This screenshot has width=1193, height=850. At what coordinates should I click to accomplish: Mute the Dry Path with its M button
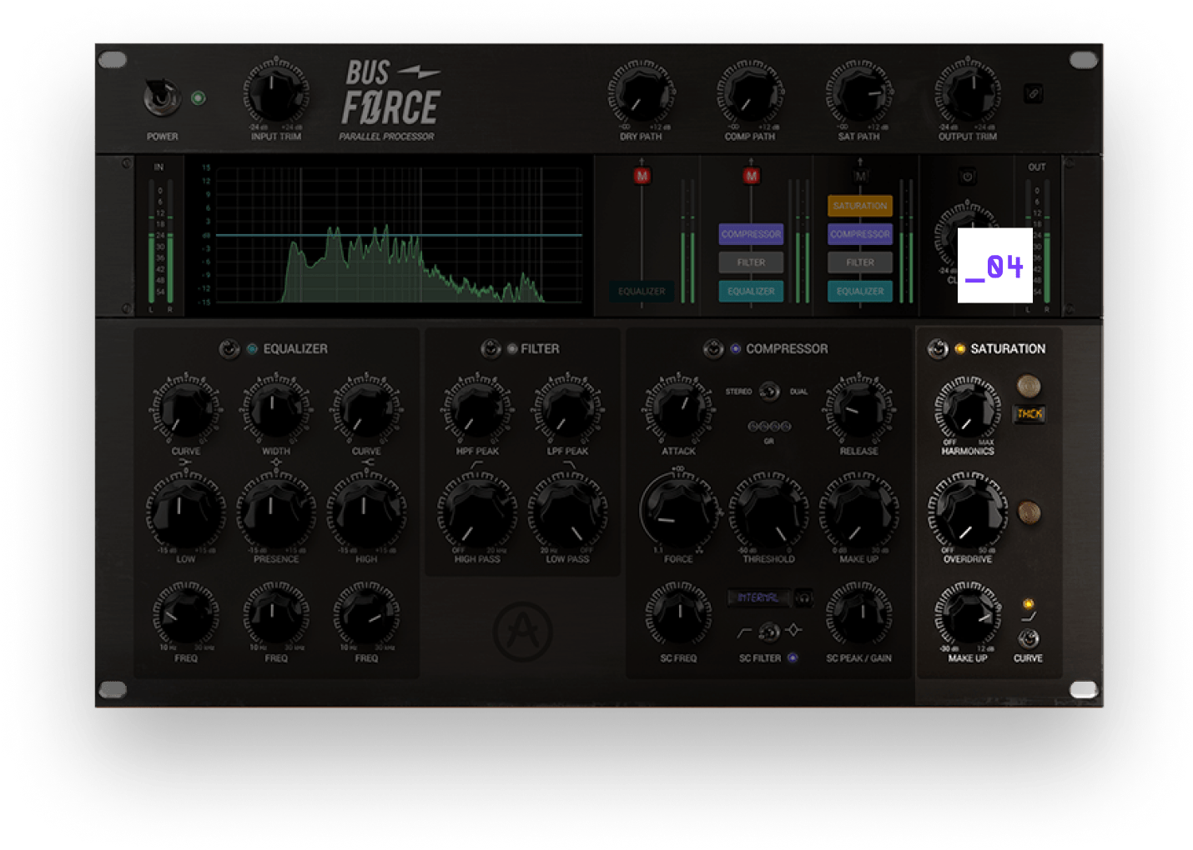tap(642, 175)
